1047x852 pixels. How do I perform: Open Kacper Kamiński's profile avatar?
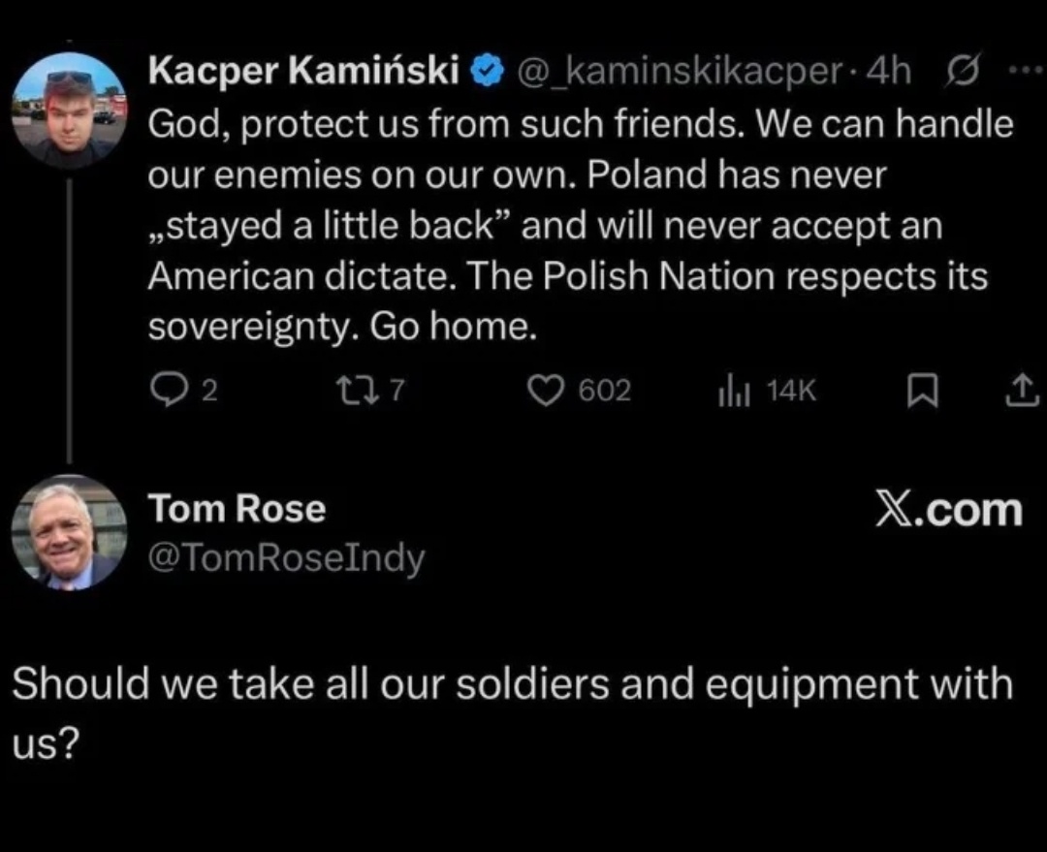pos(68,112)
